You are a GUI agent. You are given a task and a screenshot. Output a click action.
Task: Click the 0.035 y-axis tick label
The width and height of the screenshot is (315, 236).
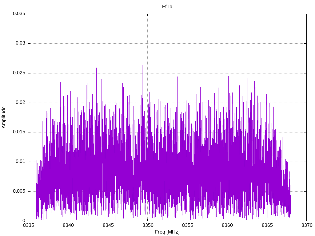pyautogui.click(x=19, y=14)
